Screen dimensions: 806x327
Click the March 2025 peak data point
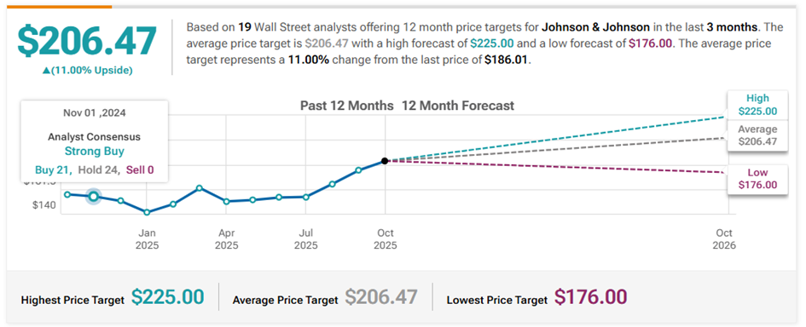click(200, 188)
